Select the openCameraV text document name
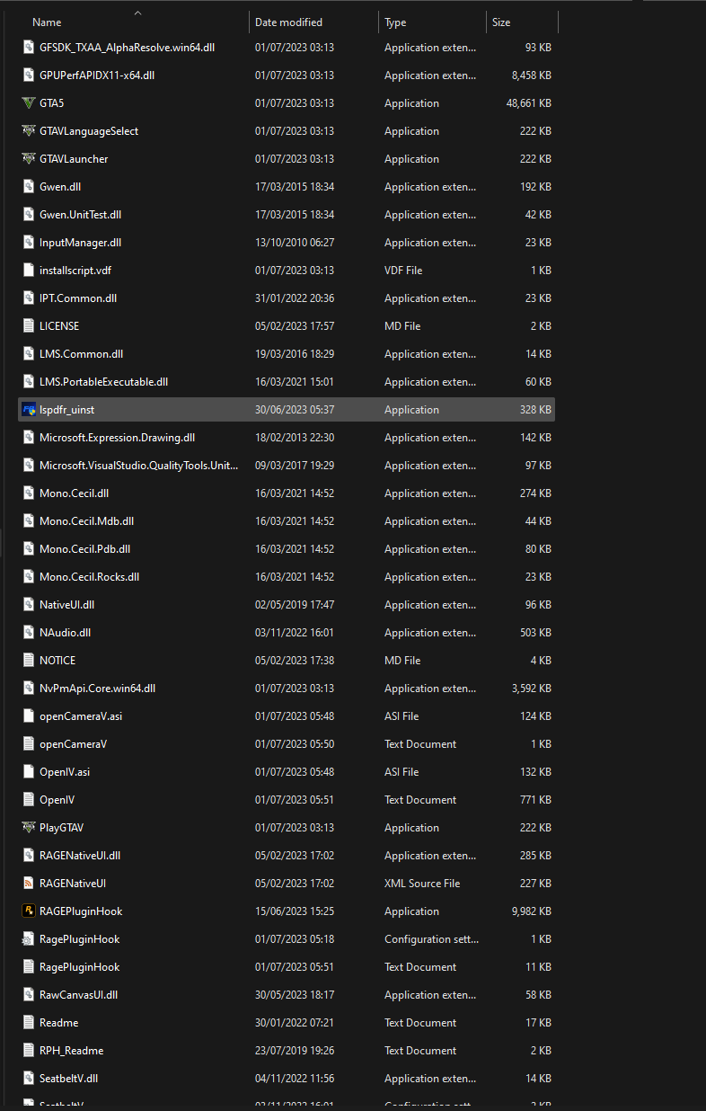Viewport: 706px width, 1111px height. (x=74, y=744)
